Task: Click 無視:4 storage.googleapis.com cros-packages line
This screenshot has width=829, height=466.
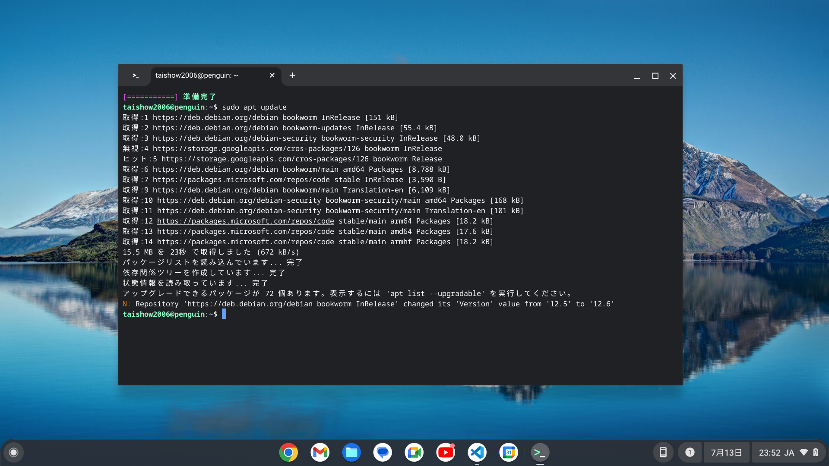Action: (282, 148)
